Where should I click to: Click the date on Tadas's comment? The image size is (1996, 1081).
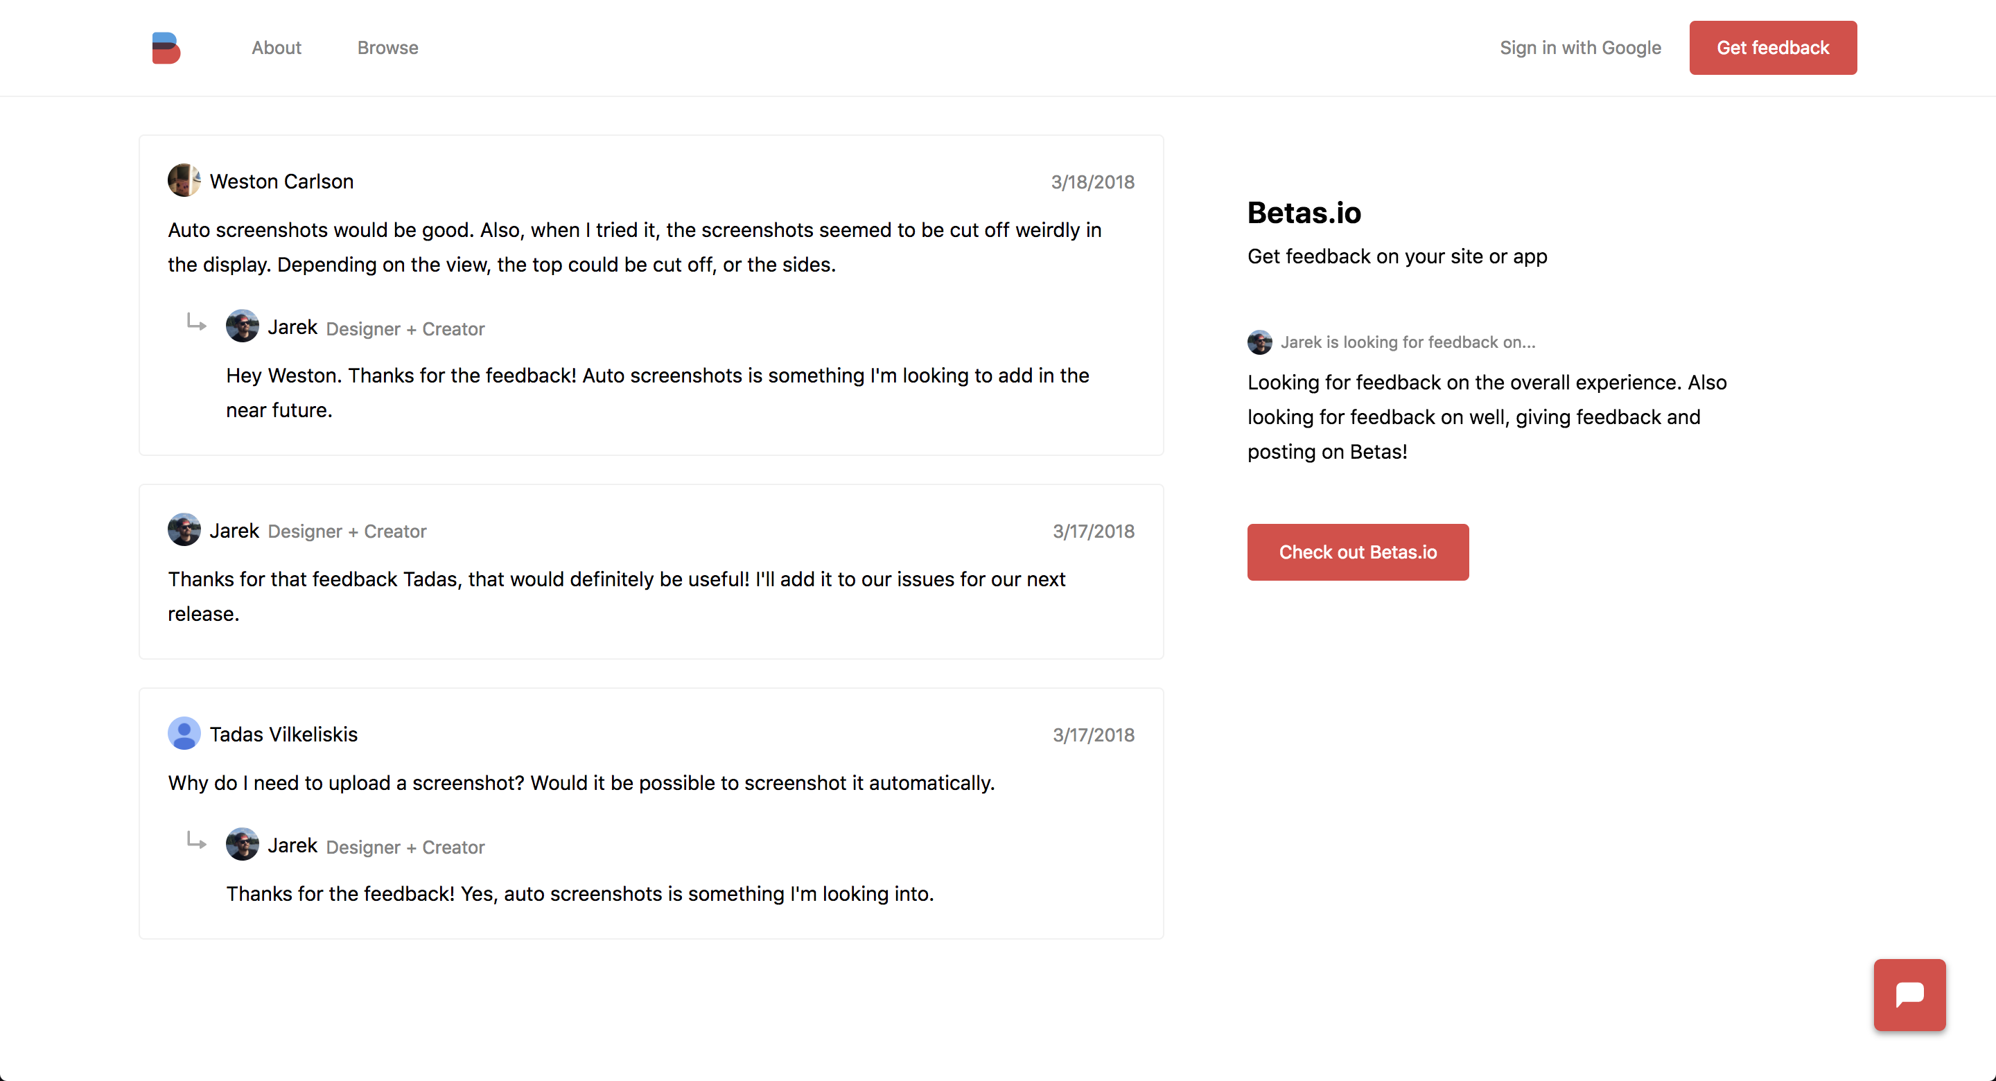pyautogui.click(x=1092, y=735)
